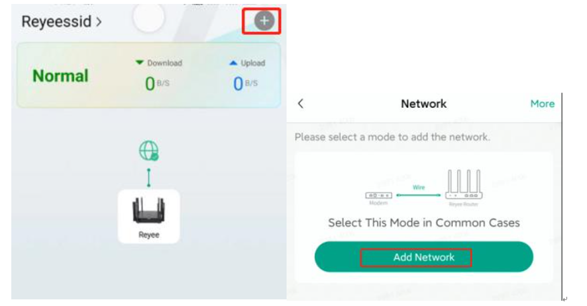The width and height of the screenshot is (587, 306).
Task: Tap the plus icon to add a device
Action: click(264, 21)
